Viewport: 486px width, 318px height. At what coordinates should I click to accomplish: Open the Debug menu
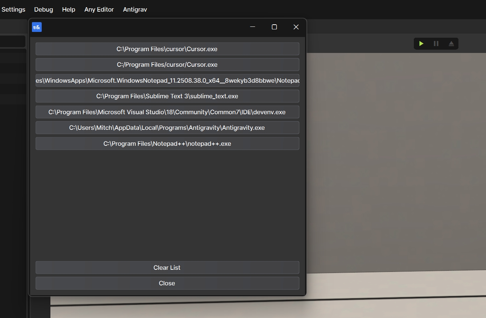click(44, 9)
